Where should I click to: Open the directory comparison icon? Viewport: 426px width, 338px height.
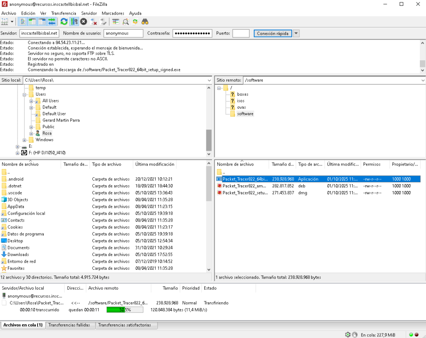point(116,21)
